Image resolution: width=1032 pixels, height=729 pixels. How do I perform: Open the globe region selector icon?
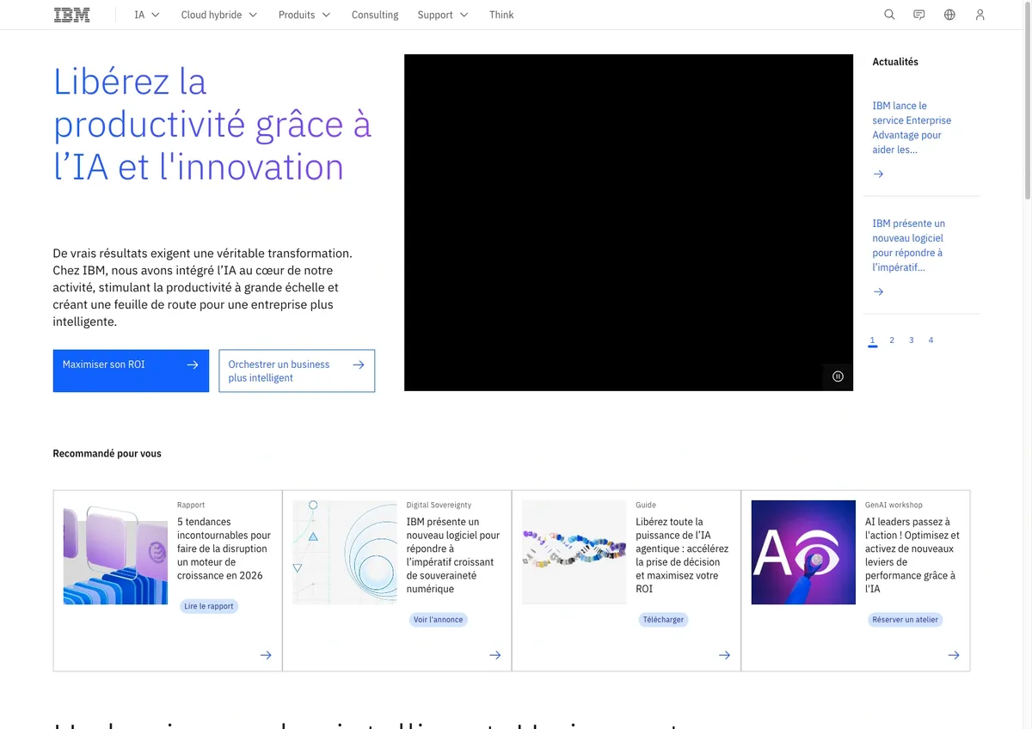[949, 15]
